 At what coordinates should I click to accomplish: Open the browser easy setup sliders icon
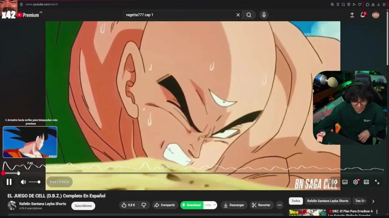(384, 5)
